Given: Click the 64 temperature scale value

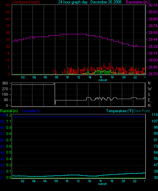Looking at the screenshot, I should (156, 152).
